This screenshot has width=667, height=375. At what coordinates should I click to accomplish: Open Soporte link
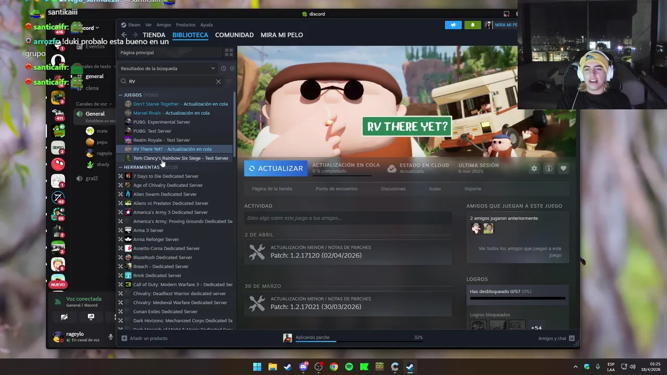coord(473,189)
